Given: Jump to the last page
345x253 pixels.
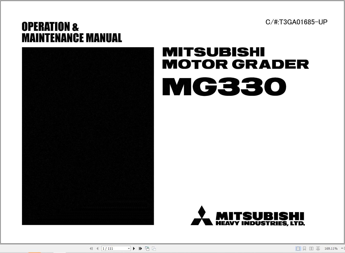Looking at the screenshot, I should pyautogui.click(x=140, y=248).
